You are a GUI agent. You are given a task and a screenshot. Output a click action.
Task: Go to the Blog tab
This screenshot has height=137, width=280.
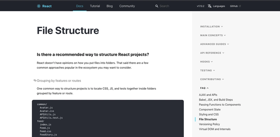coord(110,6)
